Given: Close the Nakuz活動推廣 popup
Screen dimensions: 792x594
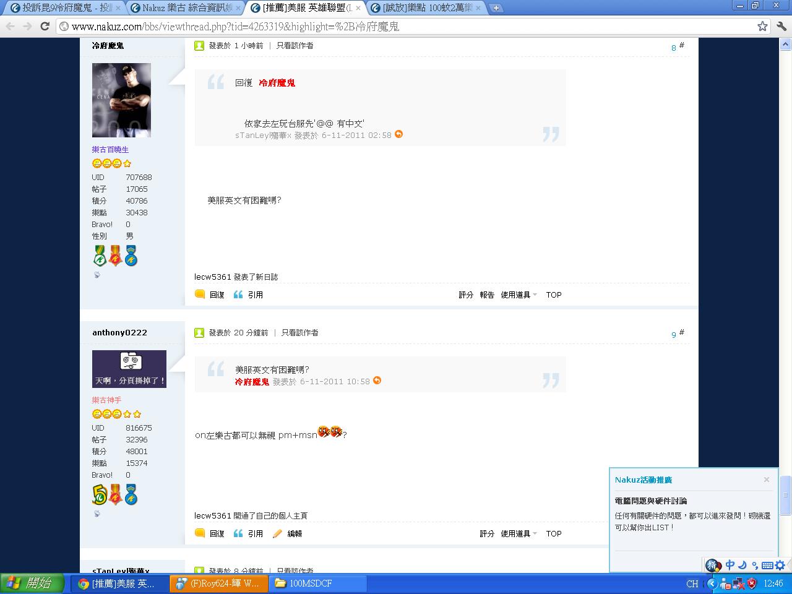Looking at the screenshot, I should click(766, 480).
